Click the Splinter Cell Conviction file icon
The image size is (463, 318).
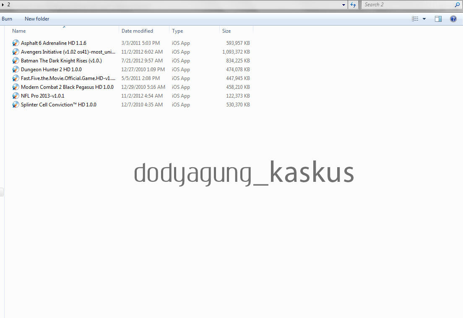click(16, 105)
